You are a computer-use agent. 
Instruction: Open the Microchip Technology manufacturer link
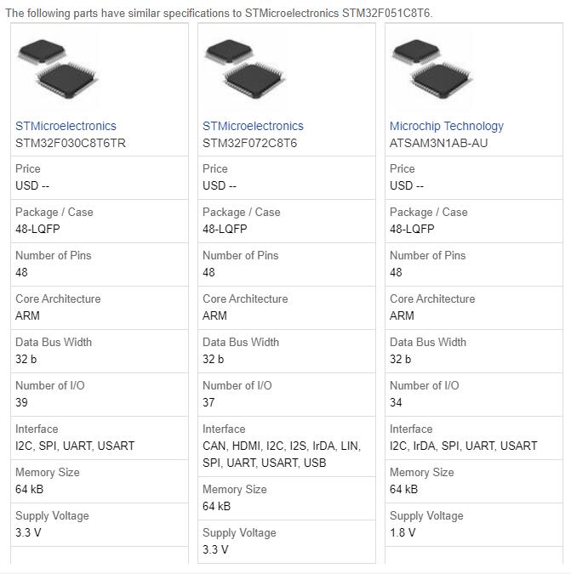(446, 126)
